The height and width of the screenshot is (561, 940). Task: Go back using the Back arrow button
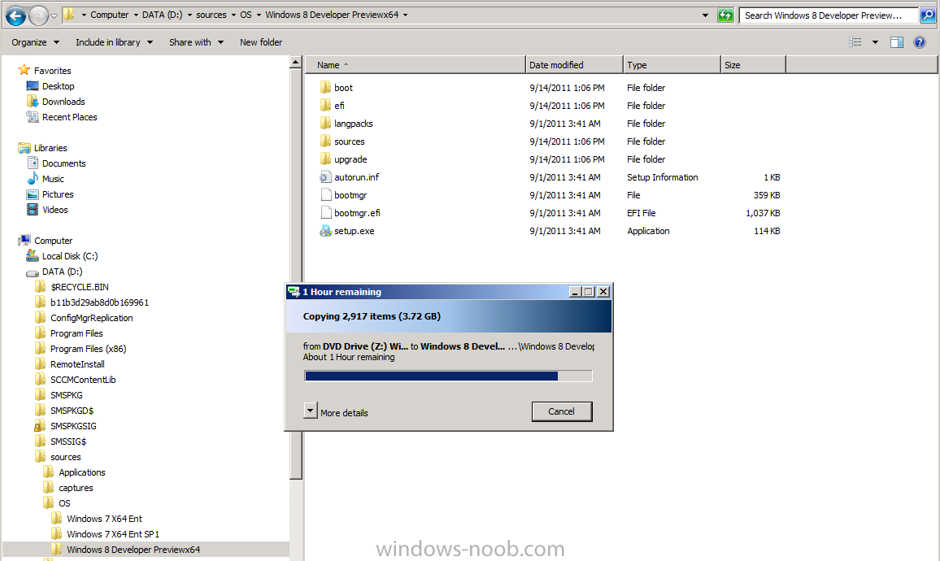coord(15,15)
